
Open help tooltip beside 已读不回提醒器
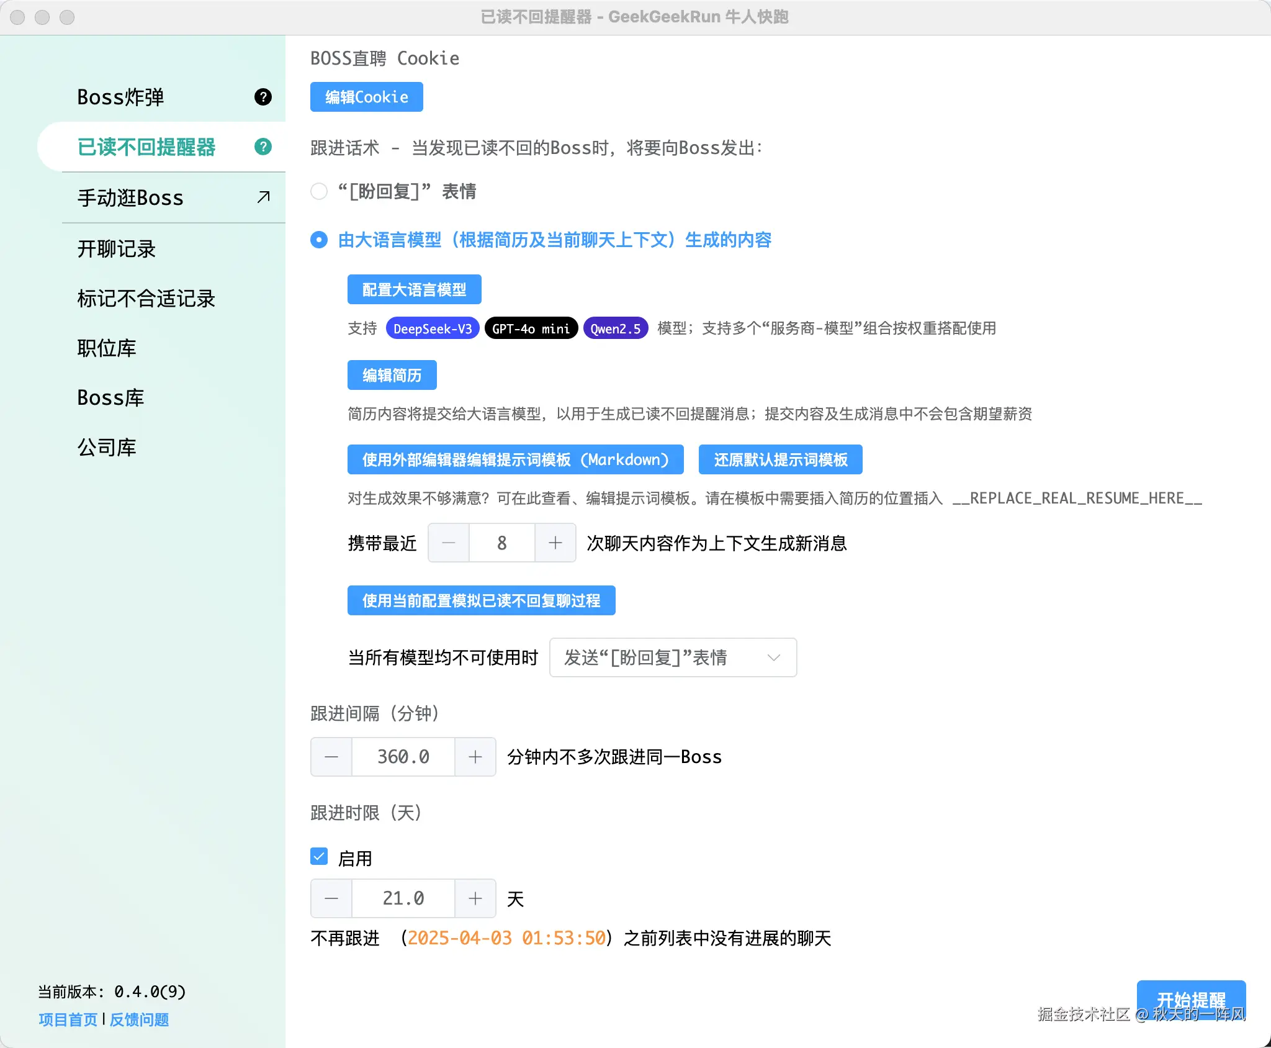[x=263, y=148]
